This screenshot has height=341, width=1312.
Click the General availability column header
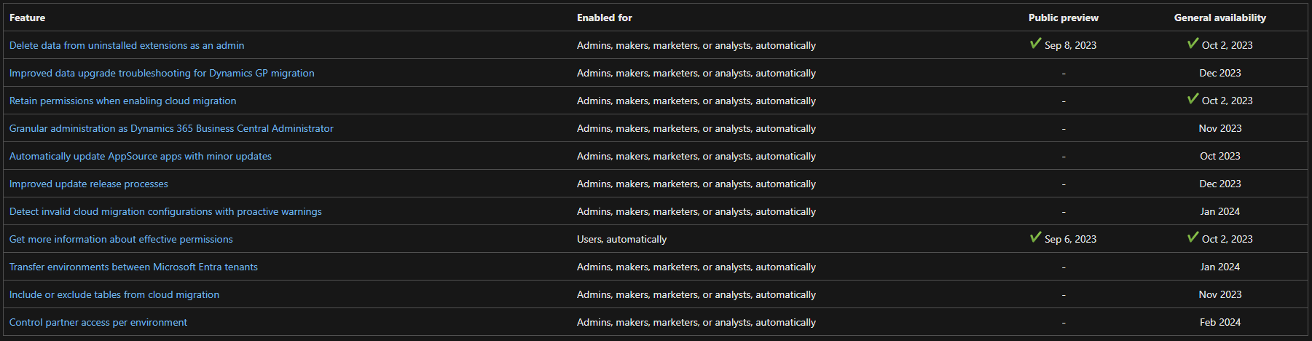(x=1220, y=17)
